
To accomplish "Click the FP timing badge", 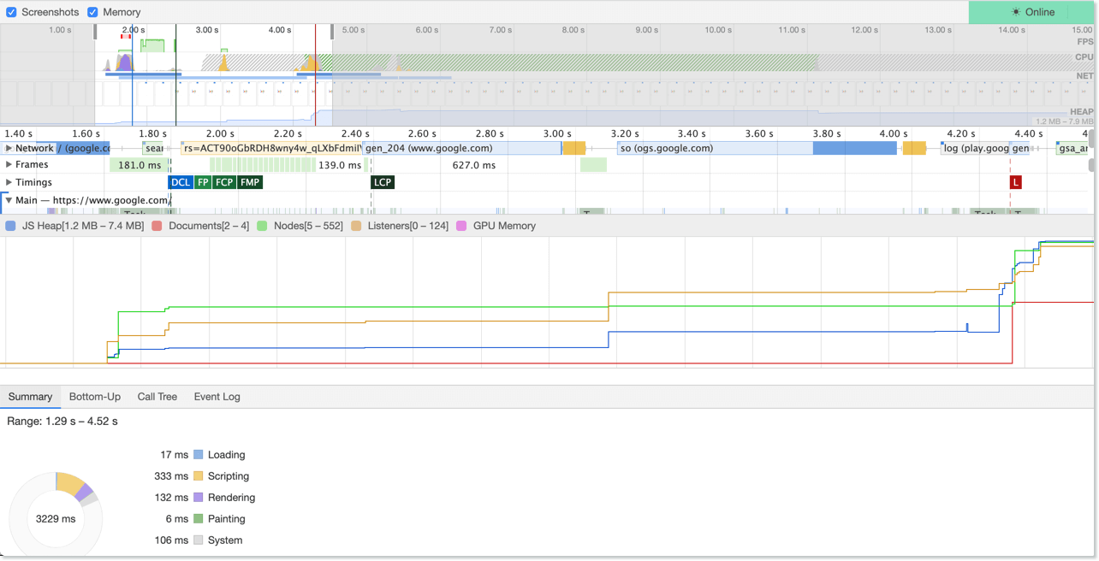I will coord(202,182).
